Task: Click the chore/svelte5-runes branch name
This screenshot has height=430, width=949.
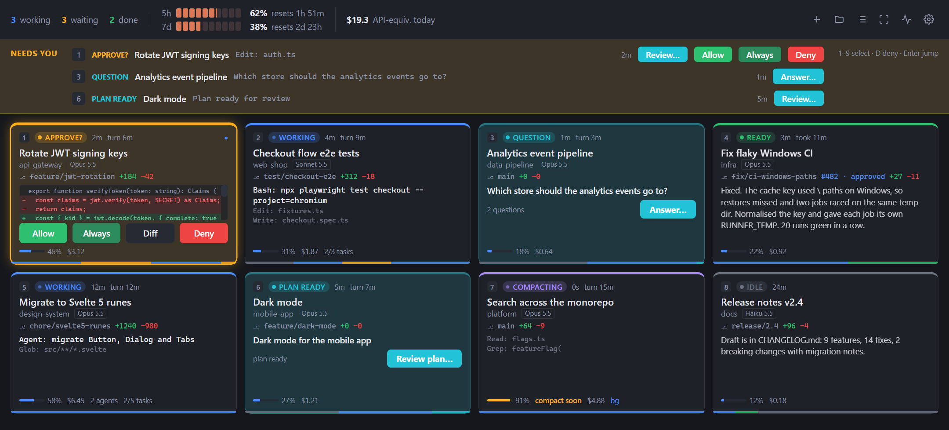Action: (x=70, y=326)
